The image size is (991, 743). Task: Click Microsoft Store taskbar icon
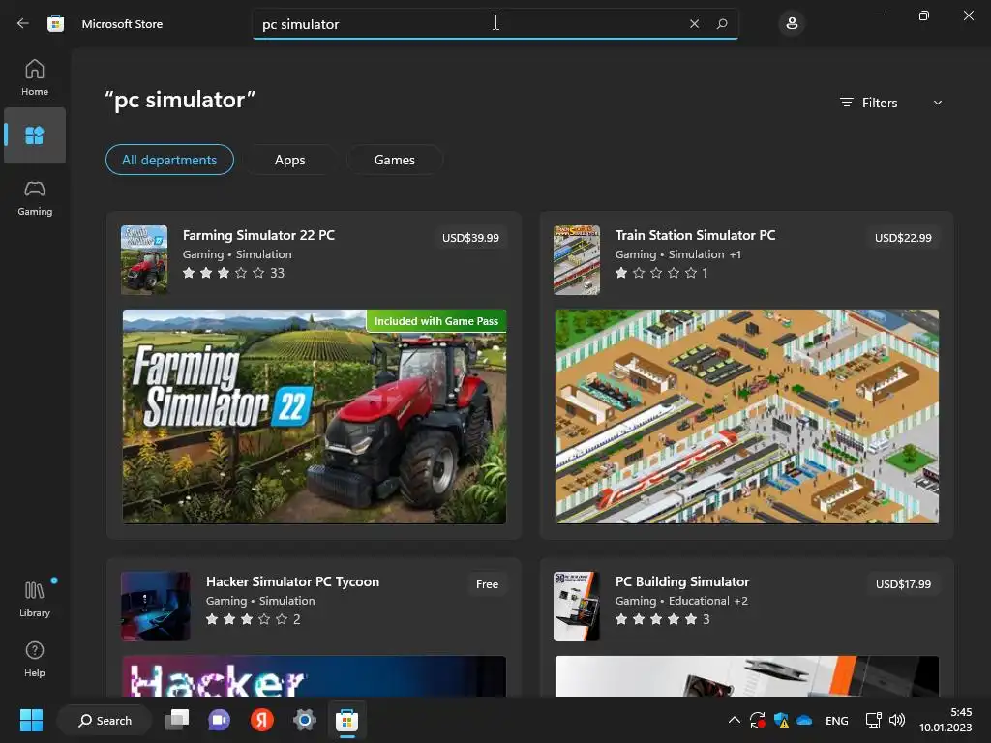tap(346, 720)
